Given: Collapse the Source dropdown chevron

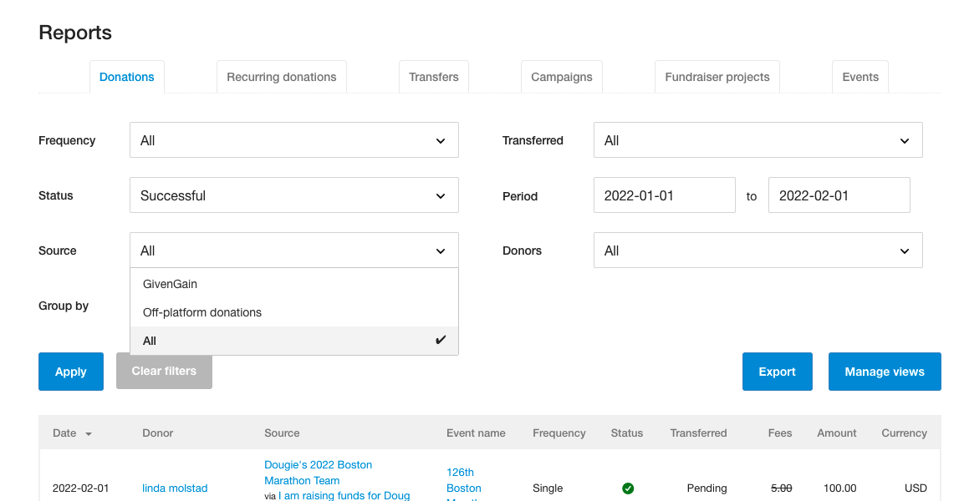Looking at the screenshot, I should [441, 251].
